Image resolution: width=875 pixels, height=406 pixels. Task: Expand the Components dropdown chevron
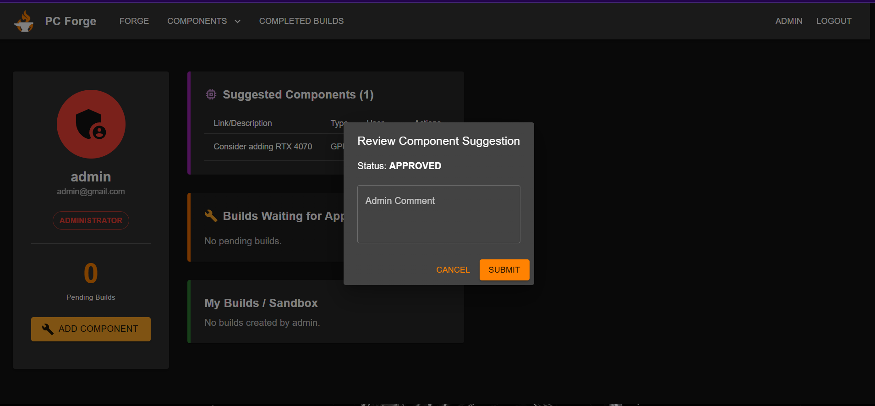click(x=237, y=21)
